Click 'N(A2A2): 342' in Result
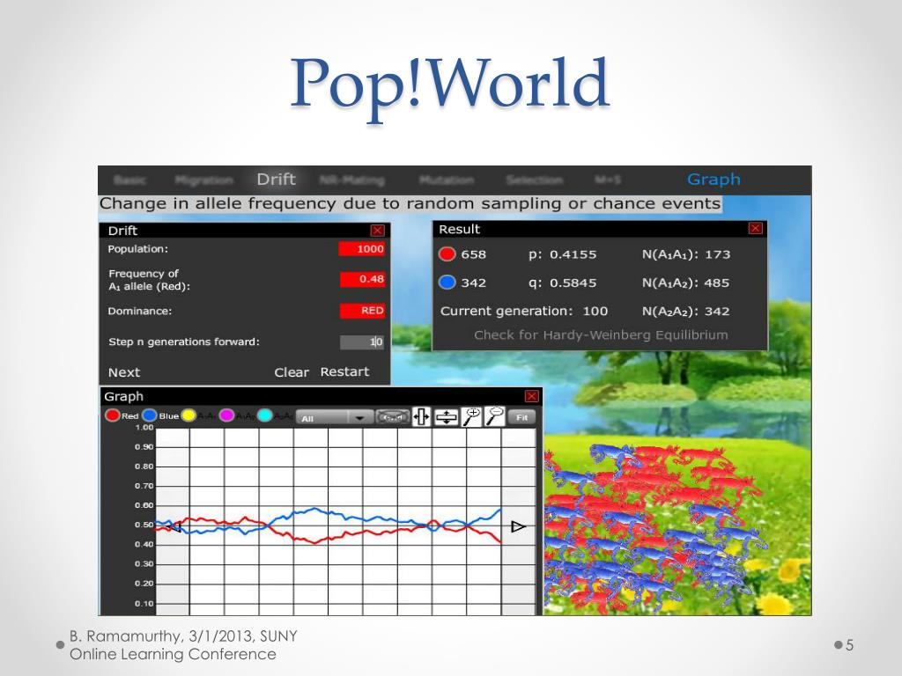The height and width of the screenshot is (676, 902). tap(685, 312)
